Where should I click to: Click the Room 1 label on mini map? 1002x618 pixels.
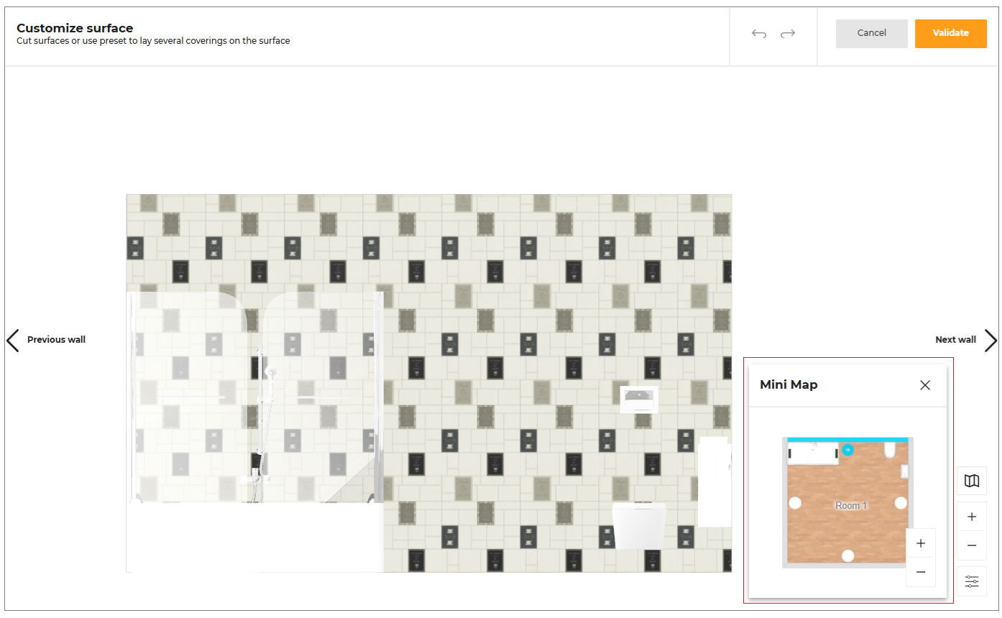(x=851, y=506)
